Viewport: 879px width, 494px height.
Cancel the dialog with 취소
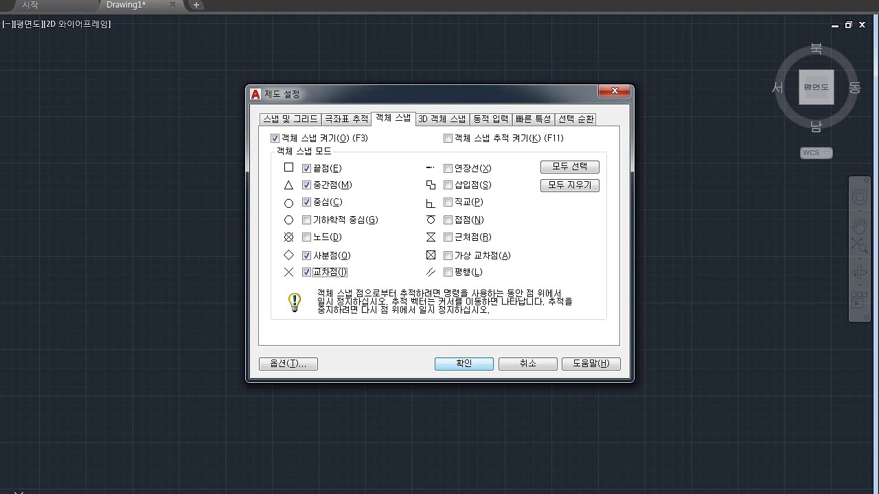[x=527, y=364]
